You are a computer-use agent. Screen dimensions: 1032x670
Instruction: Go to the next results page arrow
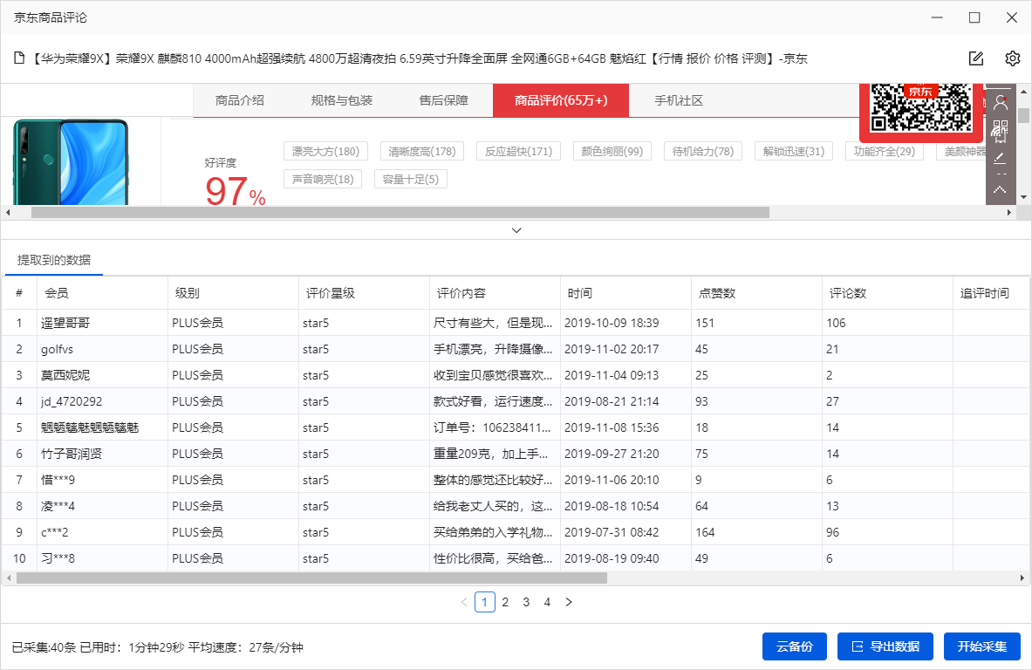[569, 602]
